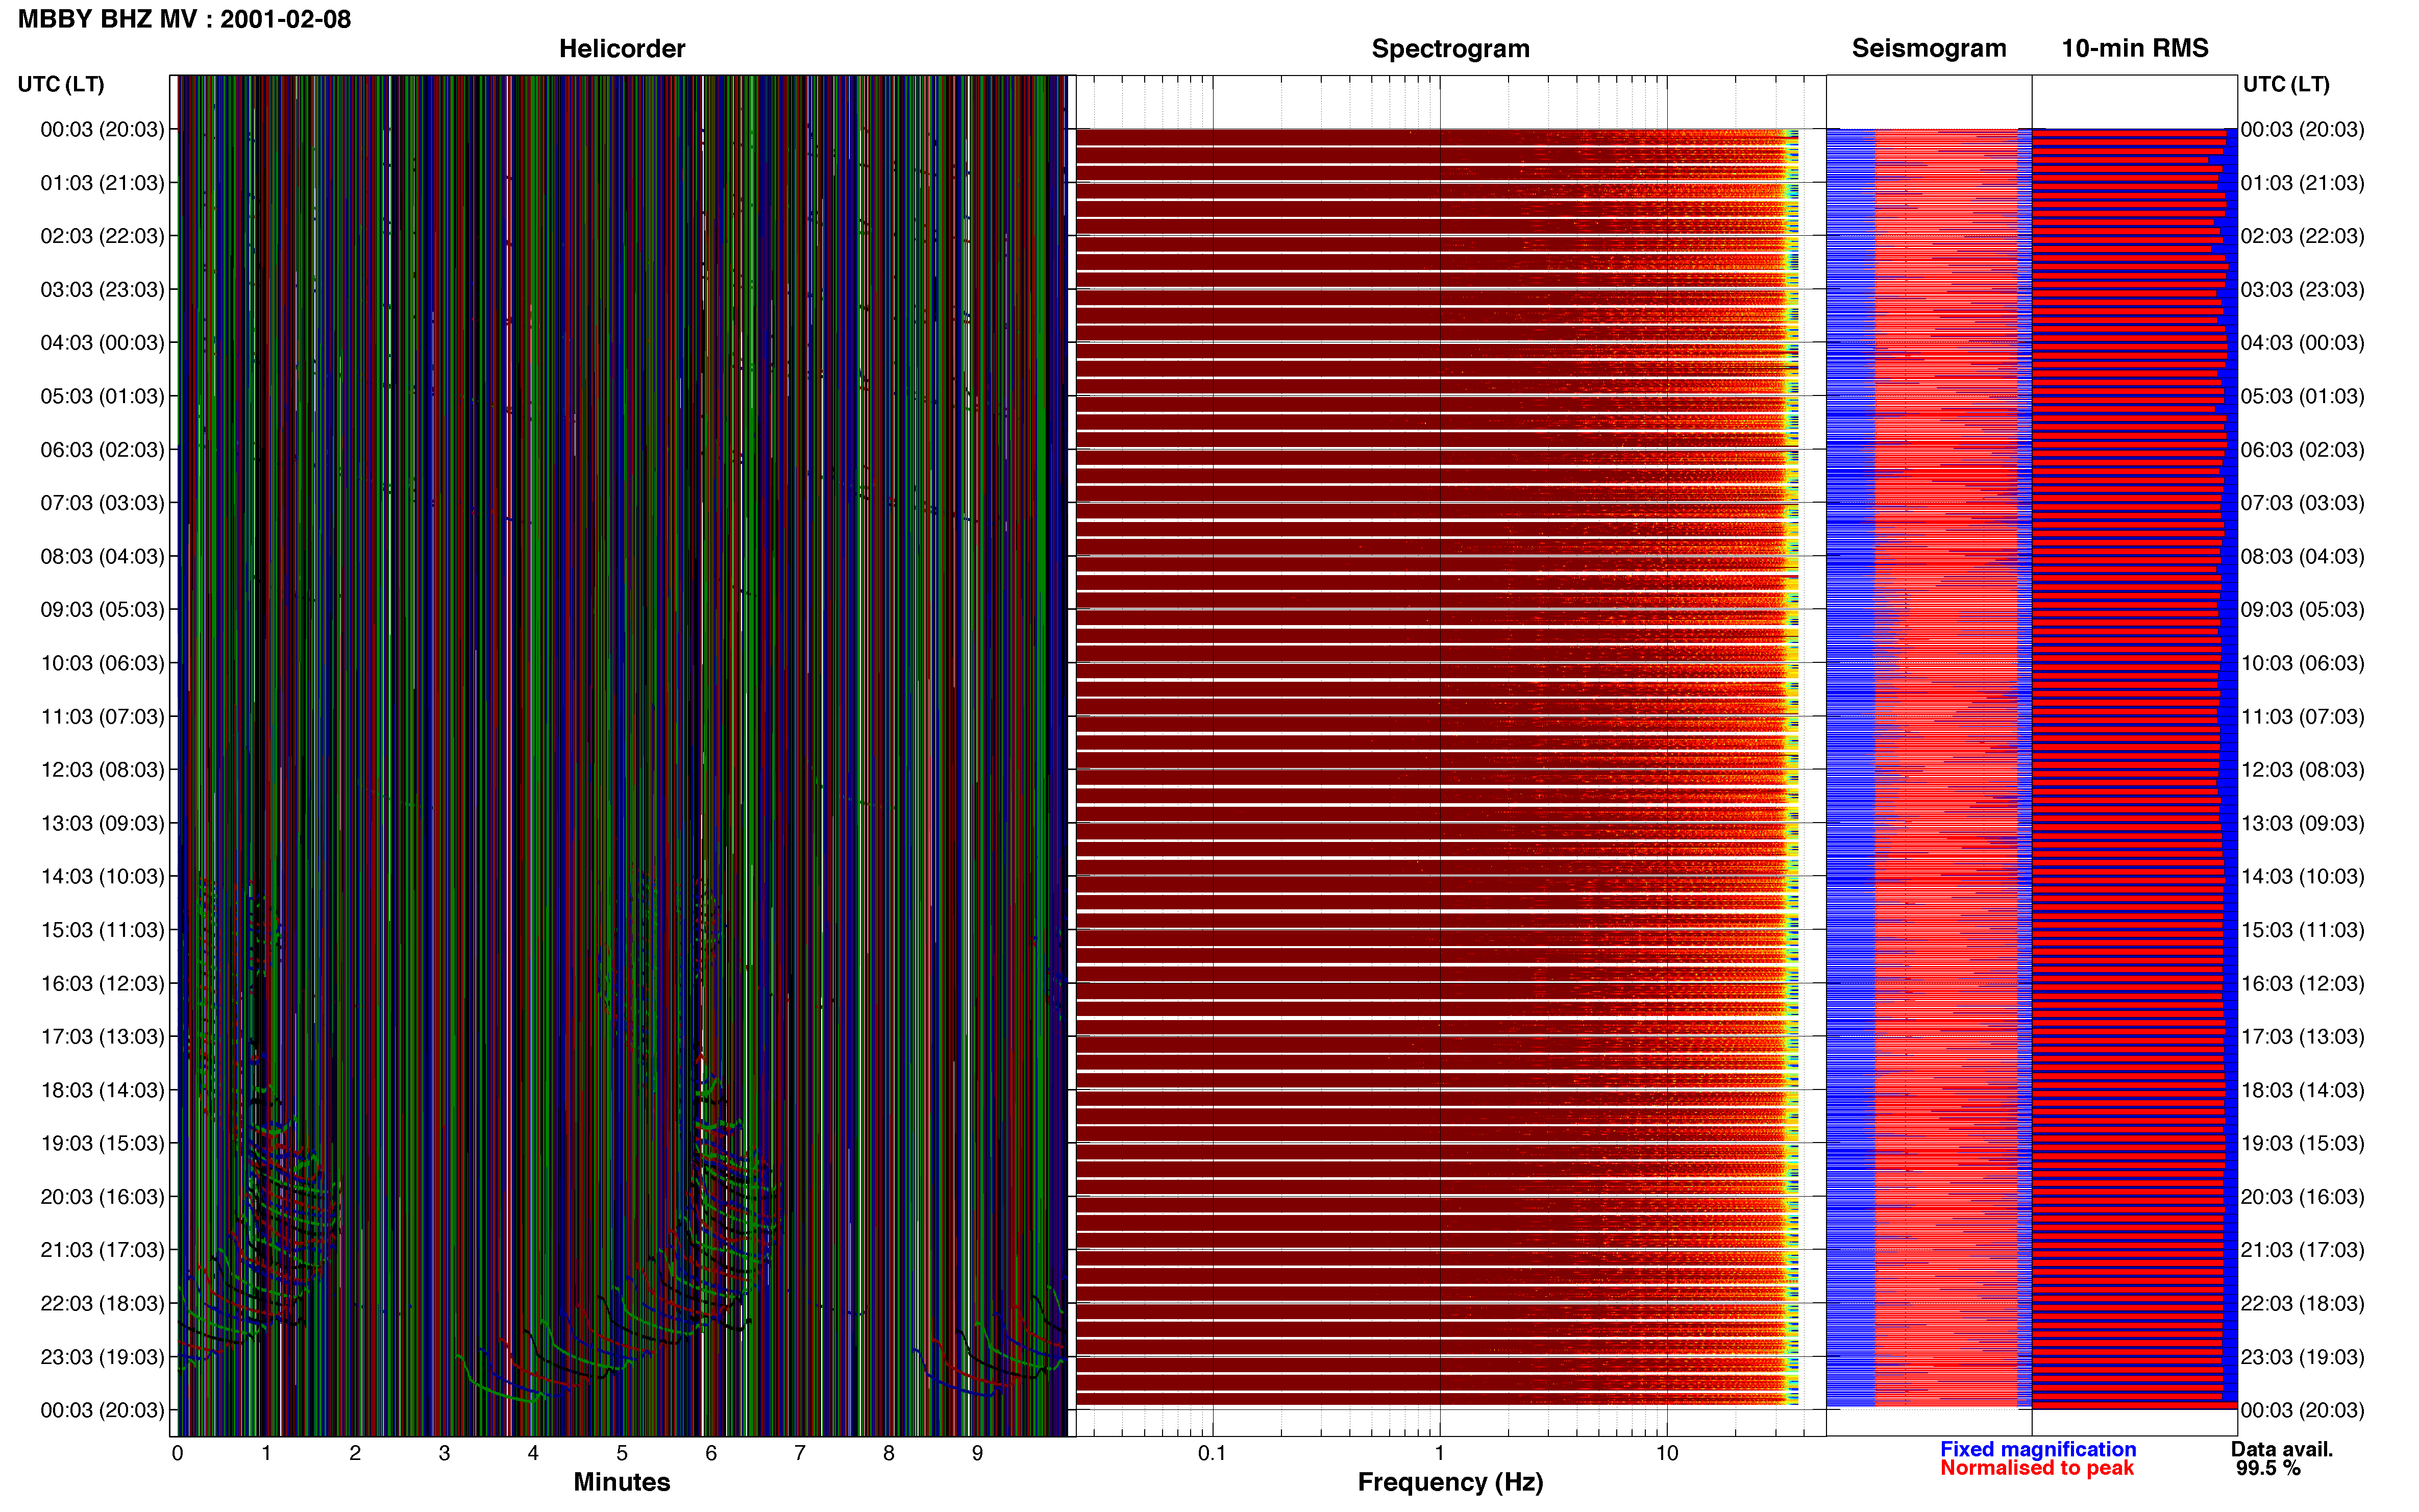Image resolution: width=2419 pixels, height=1512 pixels.
Task: Click the '1' tick on the frequency axis
Action: 1439,1453
